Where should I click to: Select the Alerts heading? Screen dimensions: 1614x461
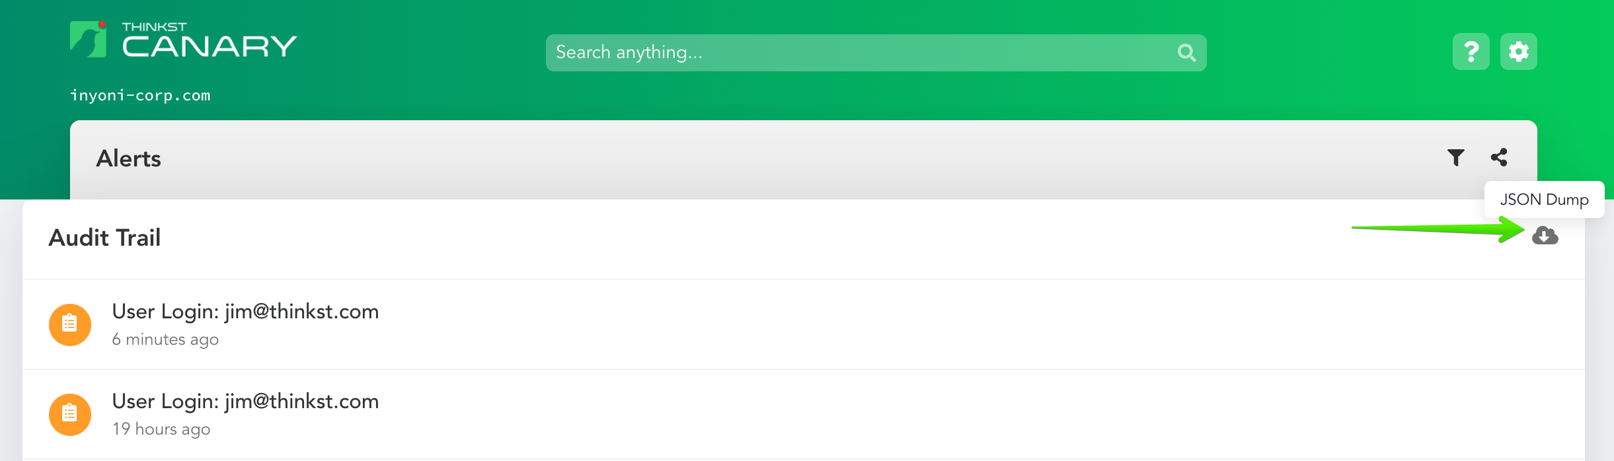(128, 159)
